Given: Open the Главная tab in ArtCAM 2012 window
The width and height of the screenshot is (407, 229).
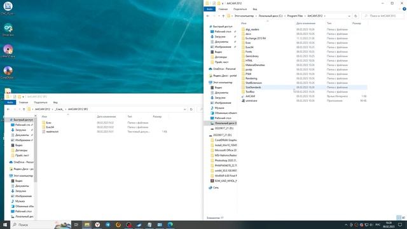Looking at the screenshot, I should coord(223,9).
